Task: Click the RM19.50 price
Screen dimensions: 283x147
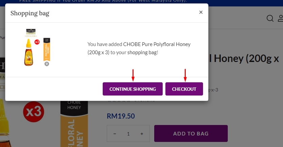Action: 121,116
